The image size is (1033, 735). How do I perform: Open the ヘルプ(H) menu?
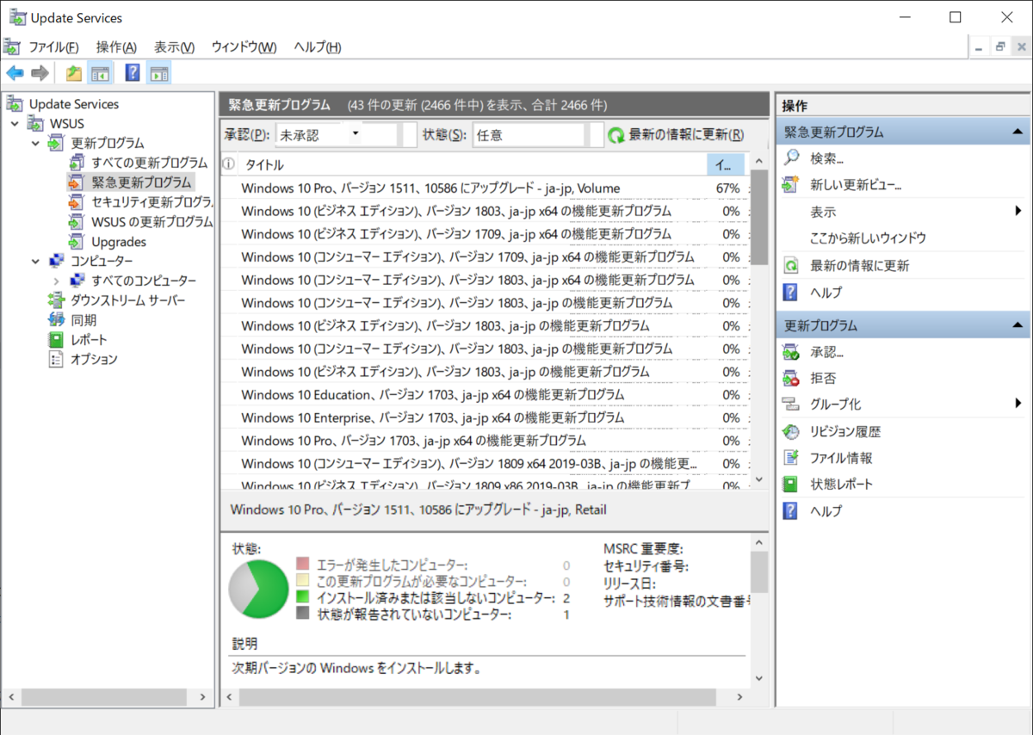318,47
